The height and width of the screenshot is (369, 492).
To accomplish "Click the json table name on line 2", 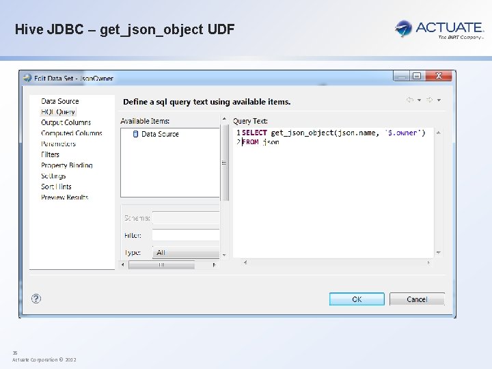I will (x=271, y=142).
